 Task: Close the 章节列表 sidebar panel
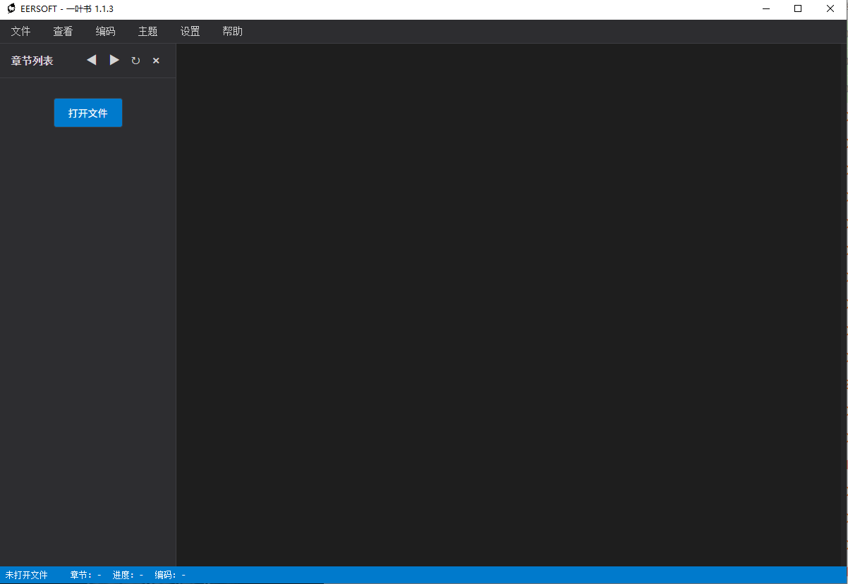pos(156,61)
